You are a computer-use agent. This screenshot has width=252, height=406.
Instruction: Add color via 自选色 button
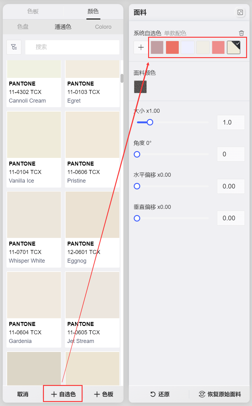coord(63,394)
